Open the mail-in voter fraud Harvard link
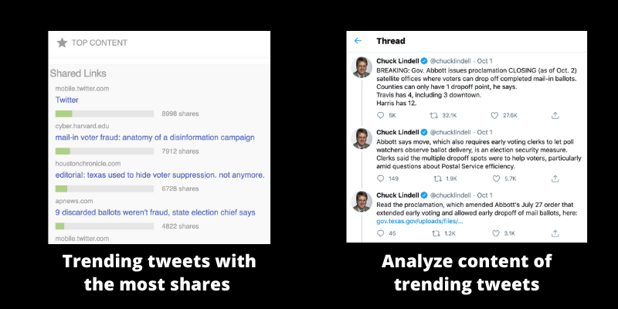Screen dimensions: 618x309 [155, 138]
